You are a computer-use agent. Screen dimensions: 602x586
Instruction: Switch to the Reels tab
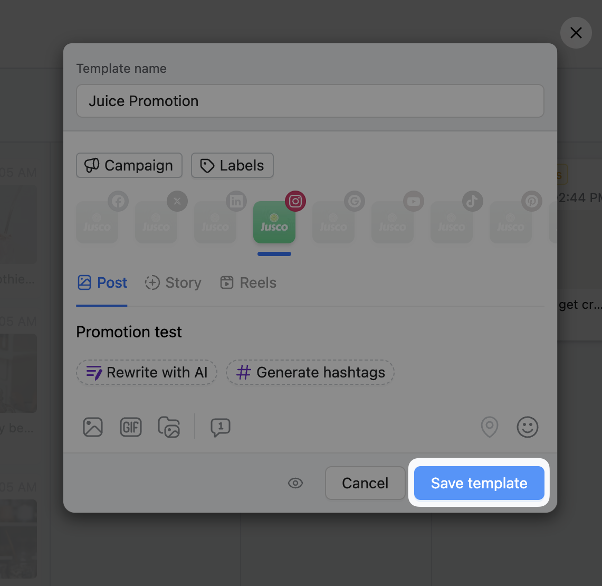[248, 283]
